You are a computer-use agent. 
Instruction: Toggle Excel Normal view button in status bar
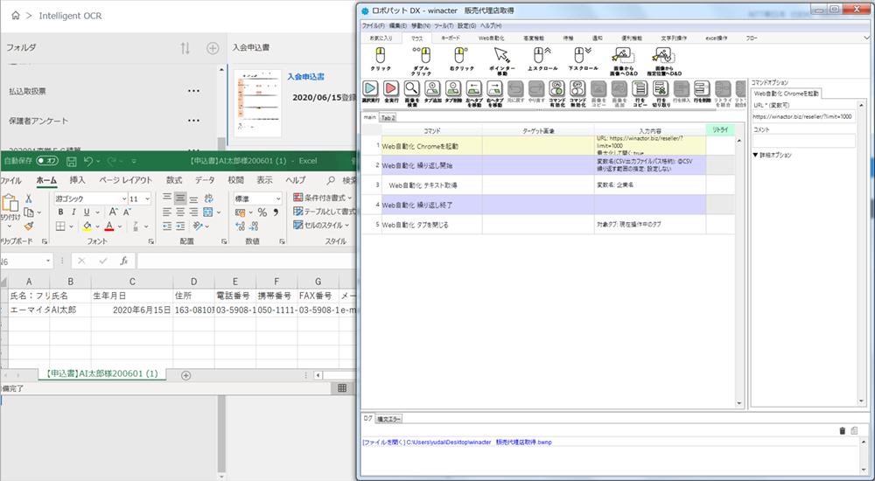tap(342, 388)
